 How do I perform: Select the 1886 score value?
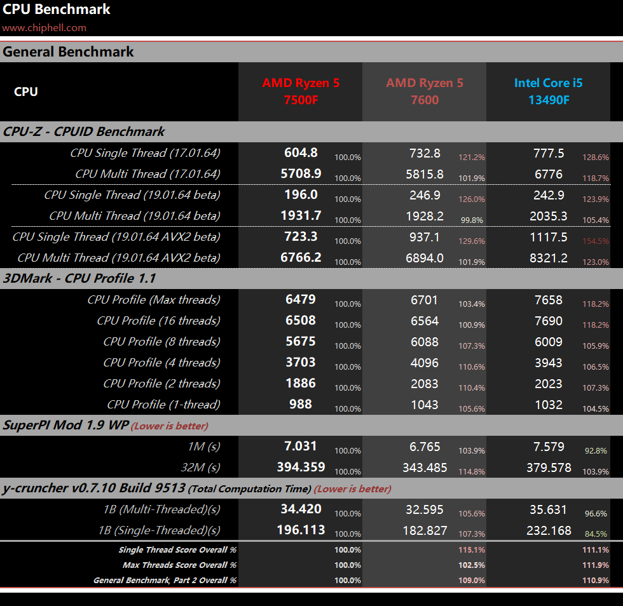click(301, 384)
